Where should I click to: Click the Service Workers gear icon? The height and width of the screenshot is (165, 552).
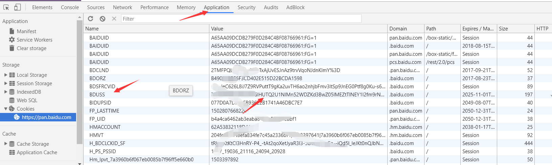click(12, 40)
